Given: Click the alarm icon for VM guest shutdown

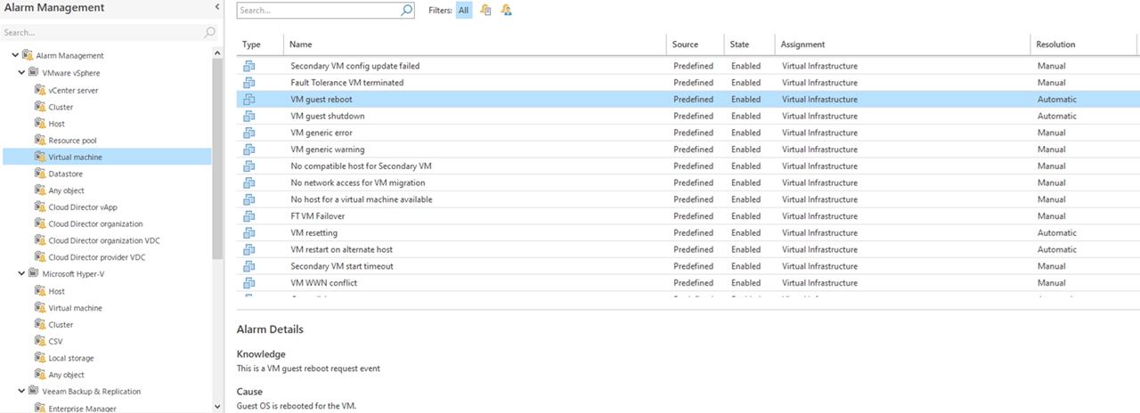Looking at the screenshot, I should coord(249,116).
